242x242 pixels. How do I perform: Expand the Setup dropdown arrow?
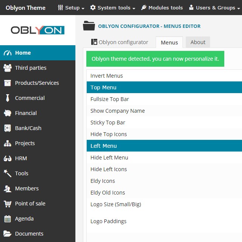[x=83, y=9]
